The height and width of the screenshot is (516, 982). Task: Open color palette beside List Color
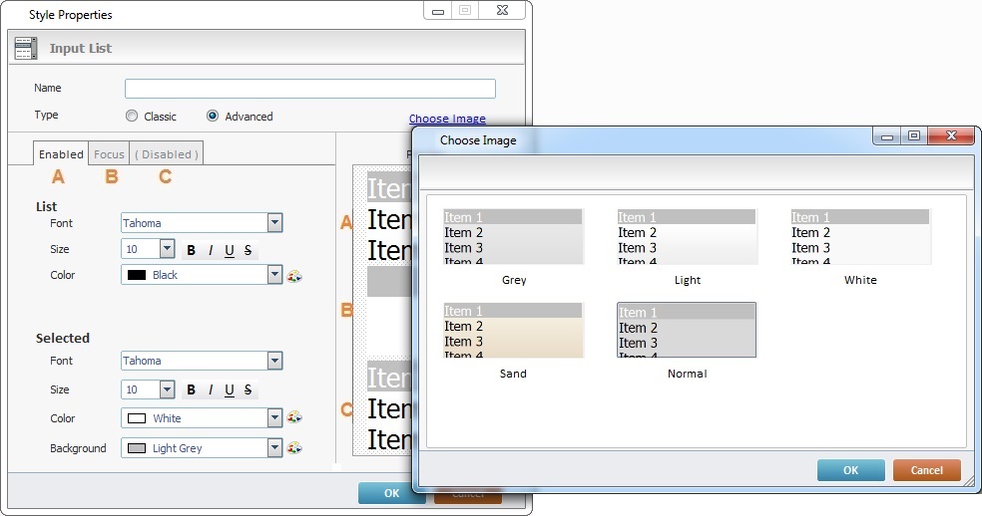[294, 276]
